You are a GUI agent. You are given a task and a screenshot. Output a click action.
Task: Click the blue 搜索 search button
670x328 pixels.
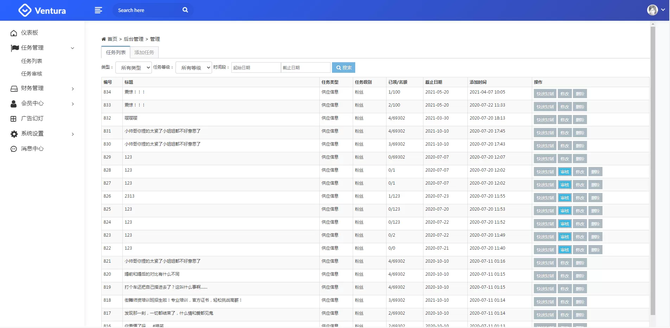coord(344,67)
